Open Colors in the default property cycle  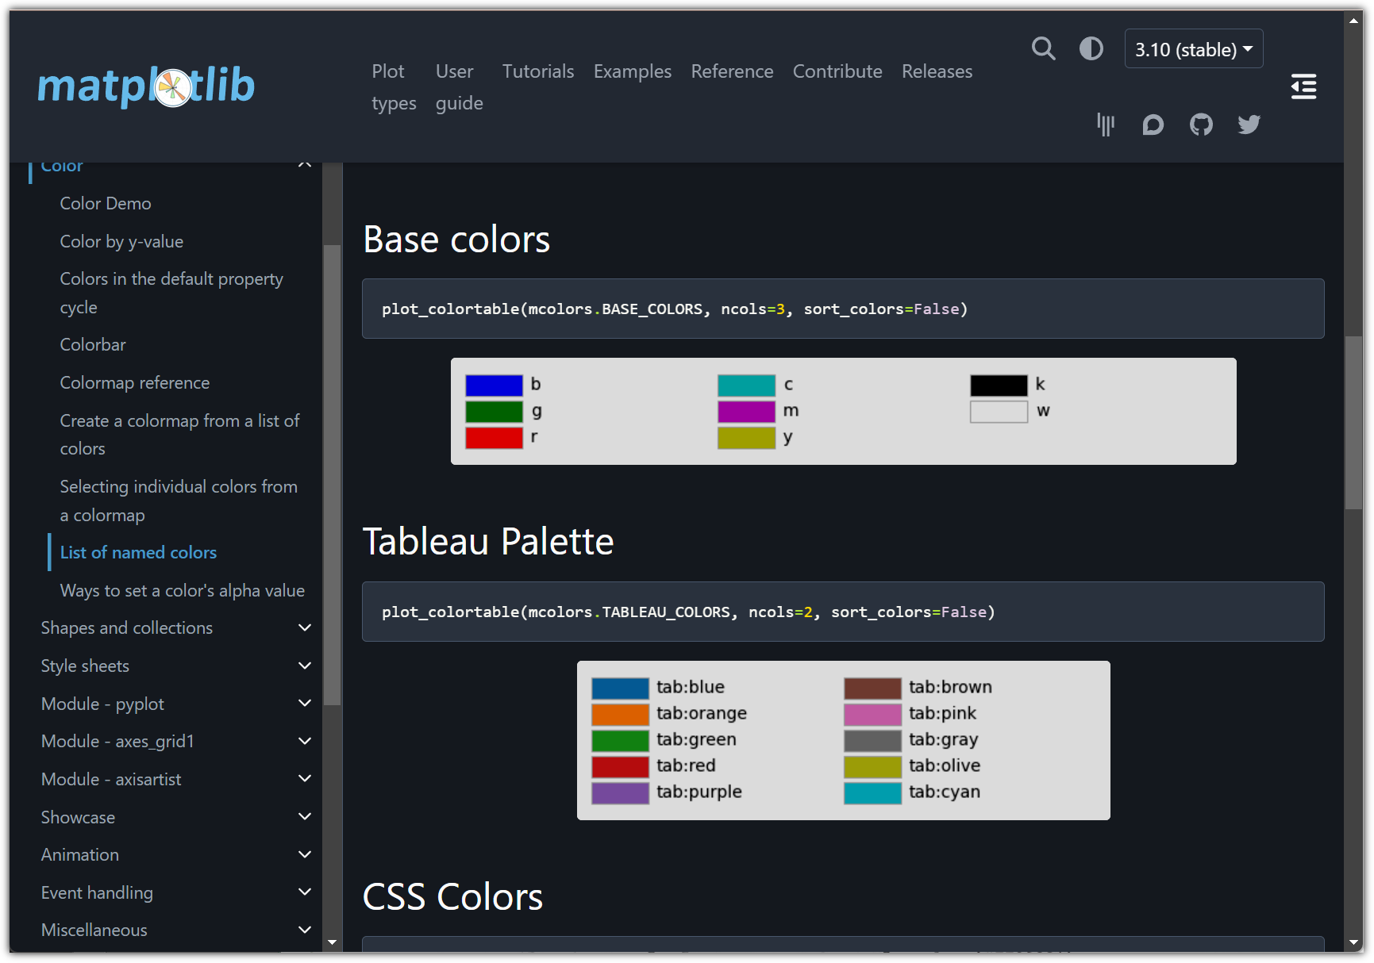point(171,293)
